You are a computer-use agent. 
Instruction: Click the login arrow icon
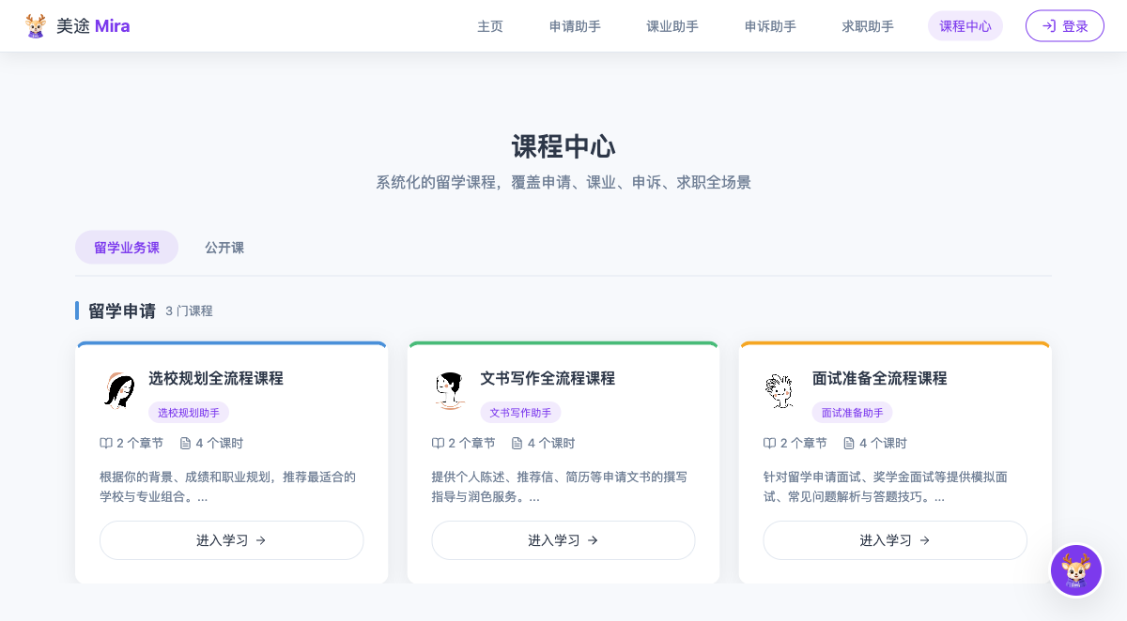(x=1049, y=26)
